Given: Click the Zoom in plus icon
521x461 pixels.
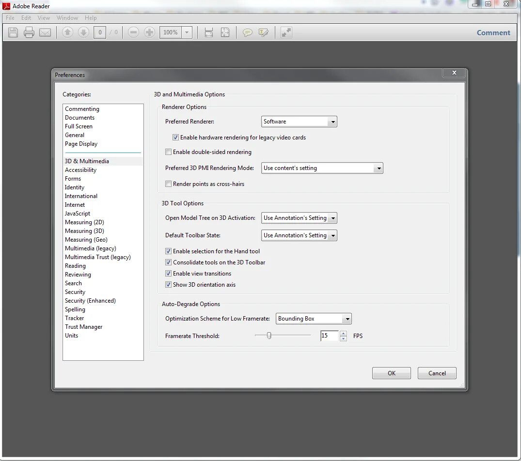Looking at the screenshot, I should (x=150, y=32).
